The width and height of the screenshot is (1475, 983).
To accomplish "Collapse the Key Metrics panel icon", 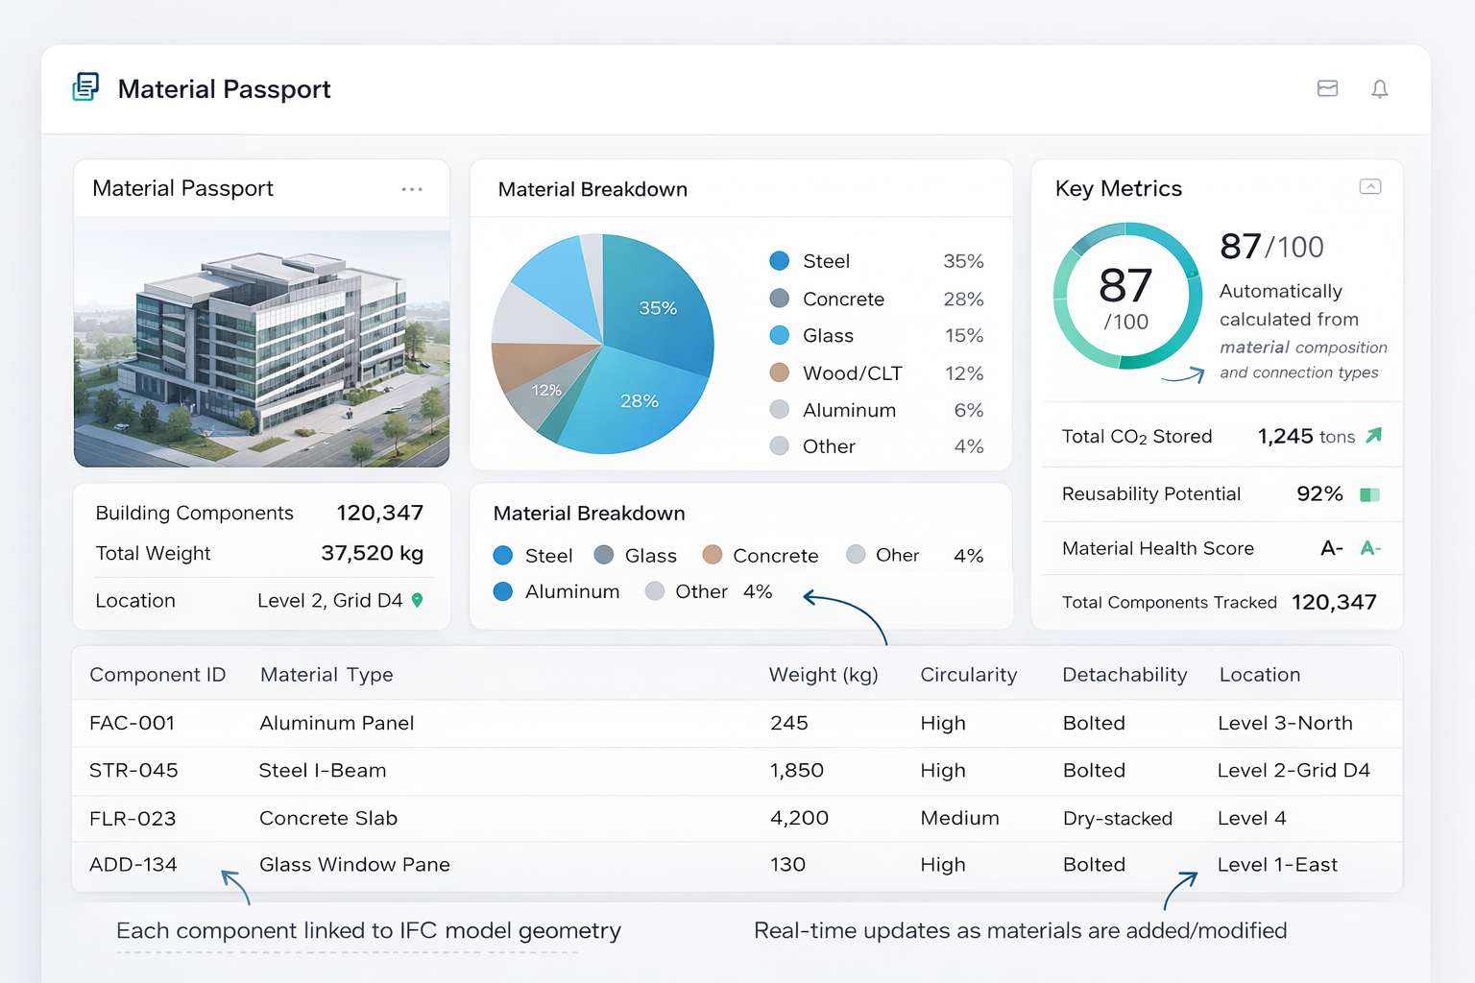I will click(x=1370, y=187).
